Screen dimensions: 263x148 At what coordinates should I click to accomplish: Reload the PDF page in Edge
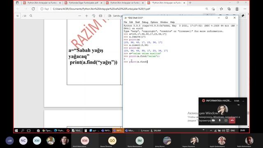tap(33, 9)
